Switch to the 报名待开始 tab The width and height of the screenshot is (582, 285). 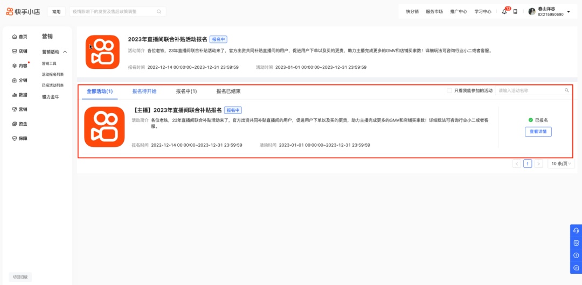[144, 91]
